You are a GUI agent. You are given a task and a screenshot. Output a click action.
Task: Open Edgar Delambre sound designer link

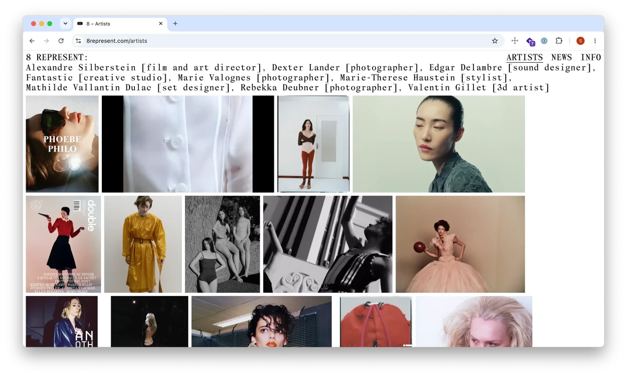click(510, 67)
